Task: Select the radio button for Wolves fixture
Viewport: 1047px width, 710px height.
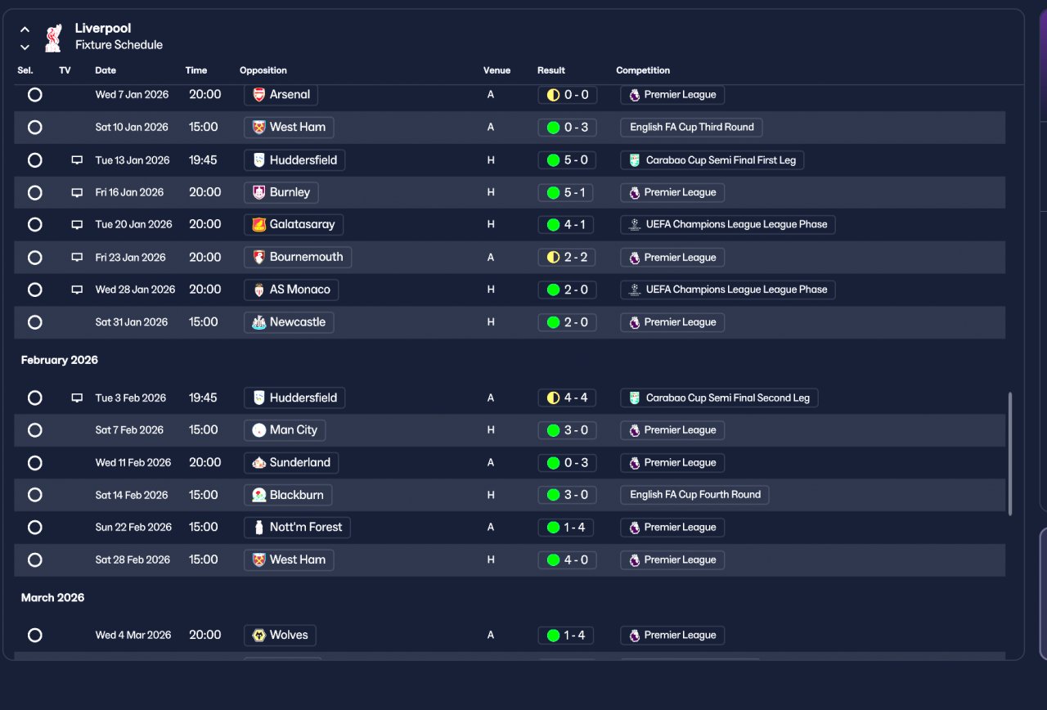Action: point(34,636)
